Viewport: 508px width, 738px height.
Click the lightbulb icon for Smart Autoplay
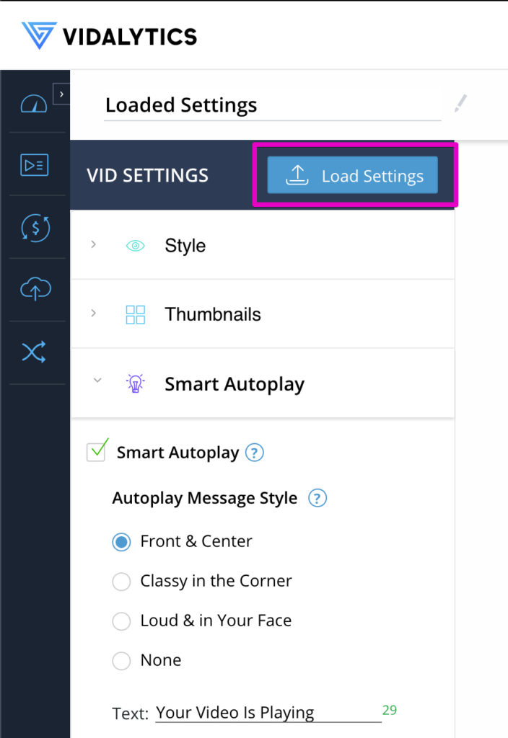click(135, 383)
